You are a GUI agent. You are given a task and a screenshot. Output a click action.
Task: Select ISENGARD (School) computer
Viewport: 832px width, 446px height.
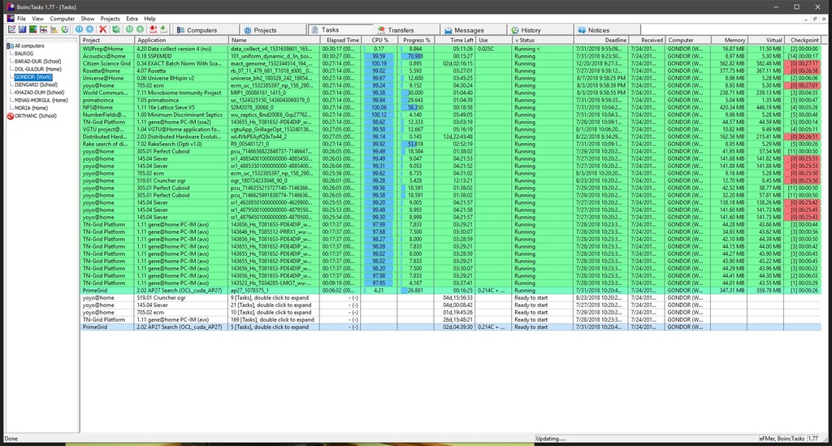click(36, 84)
